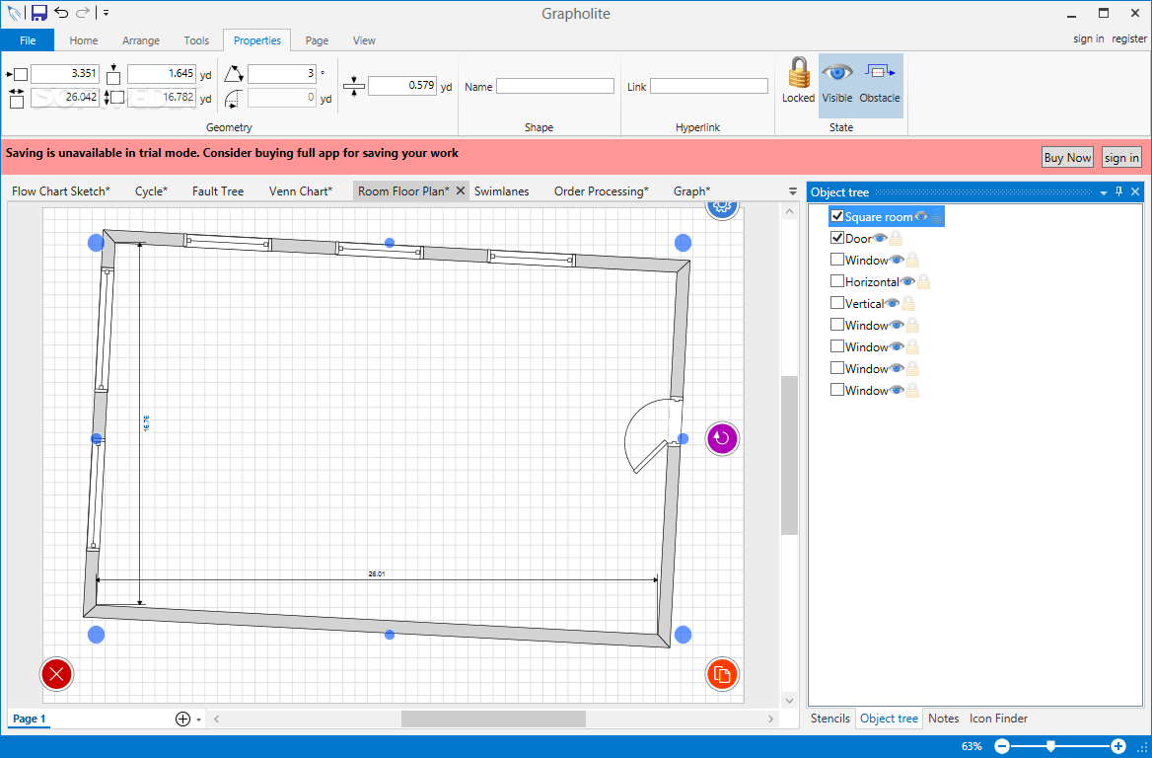Click the lock icon of Door item

[x=895, y=238]
